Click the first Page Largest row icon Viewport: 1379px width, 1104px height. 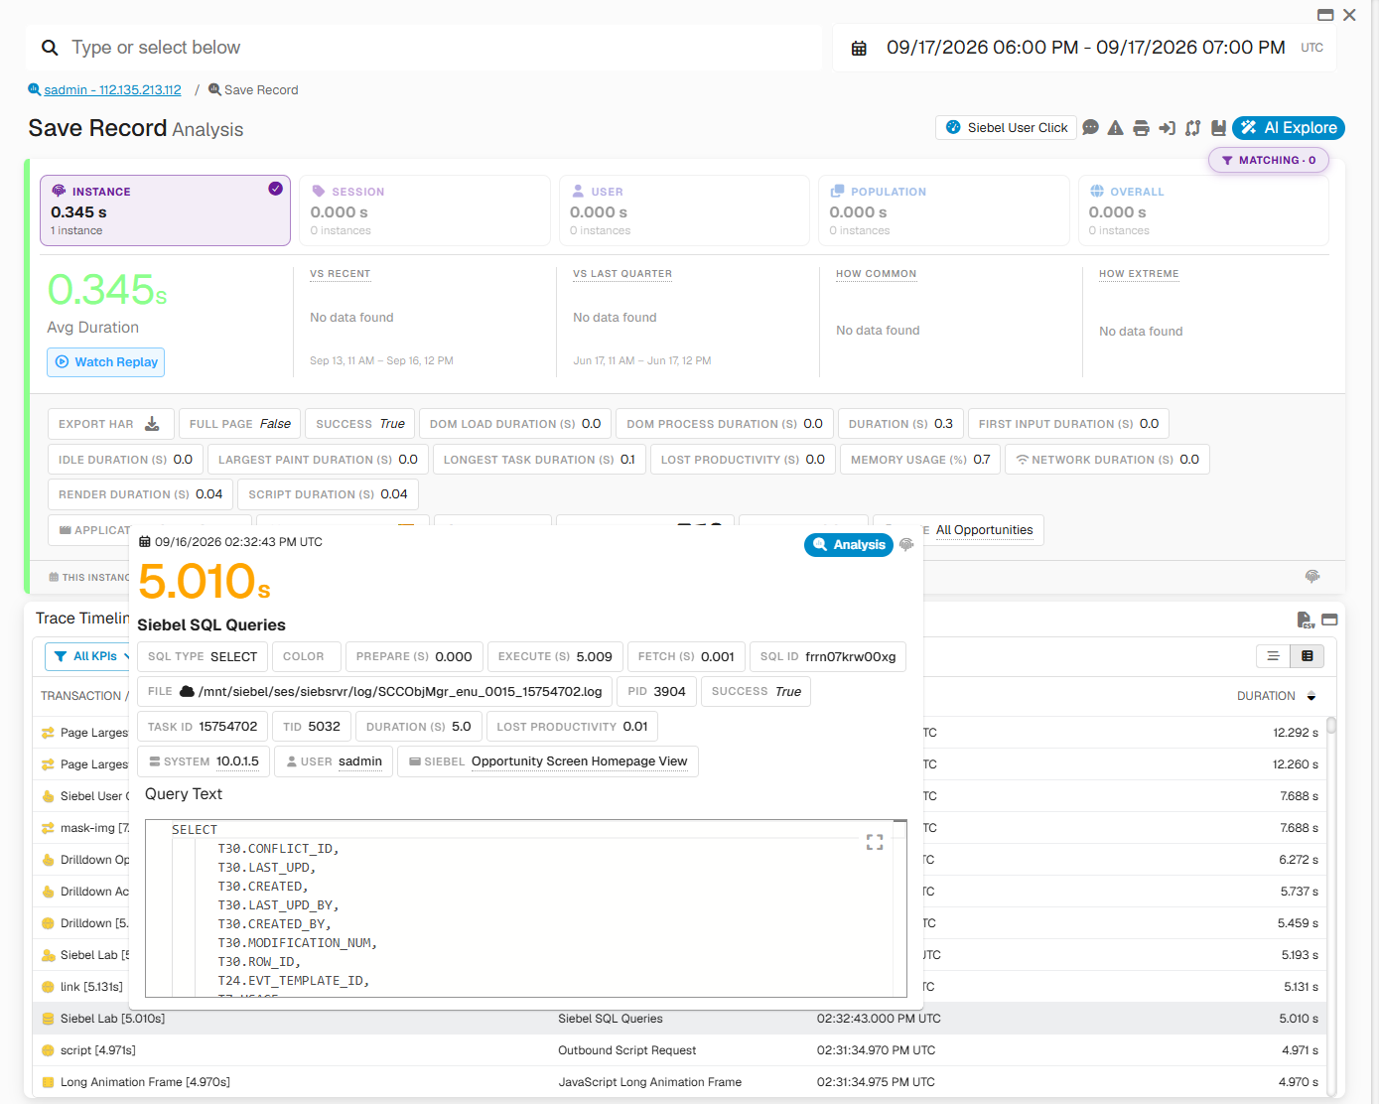coord(48,733)
